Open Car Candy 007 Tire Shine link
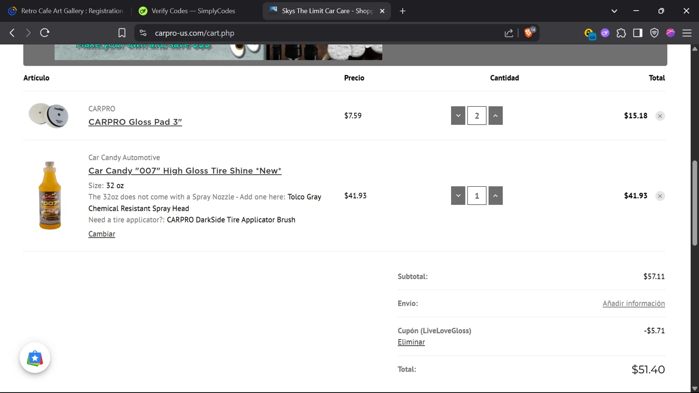This screenshot has height=393, width=699. click(x=185, y=171)
